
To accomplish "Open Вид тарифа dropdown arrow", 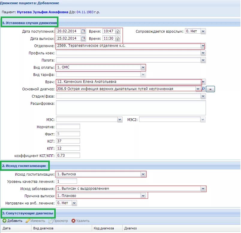I will tap(143, 74).
